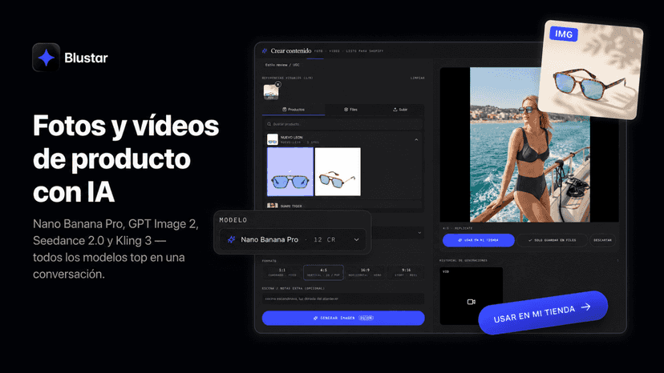Click the arrow icon on large tienda pill
This screenshot has height=373, width=664.
tap(586, 307)
